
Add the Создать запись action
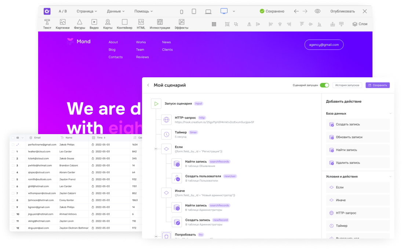[358, 125]
